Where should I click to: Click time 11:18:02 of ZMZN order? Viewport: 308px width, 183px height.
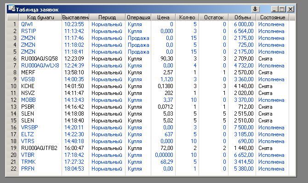pos(74,45)
